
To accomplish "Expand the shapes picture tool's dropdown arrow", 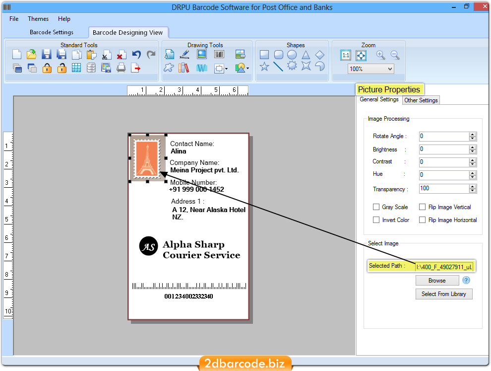I will (x=247, y=69).
